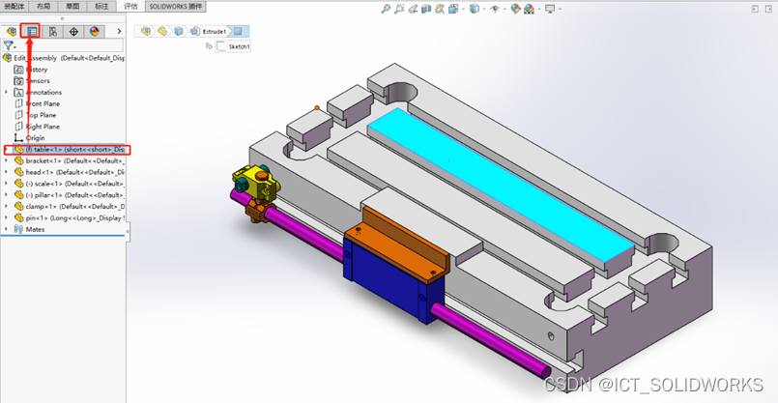Click the Previous View icon

[x=413, y=9]
